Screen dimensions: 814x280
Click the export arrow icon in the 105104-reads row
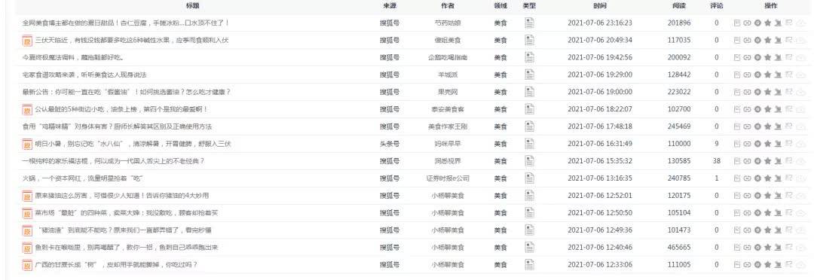click(x=778, y=213)
